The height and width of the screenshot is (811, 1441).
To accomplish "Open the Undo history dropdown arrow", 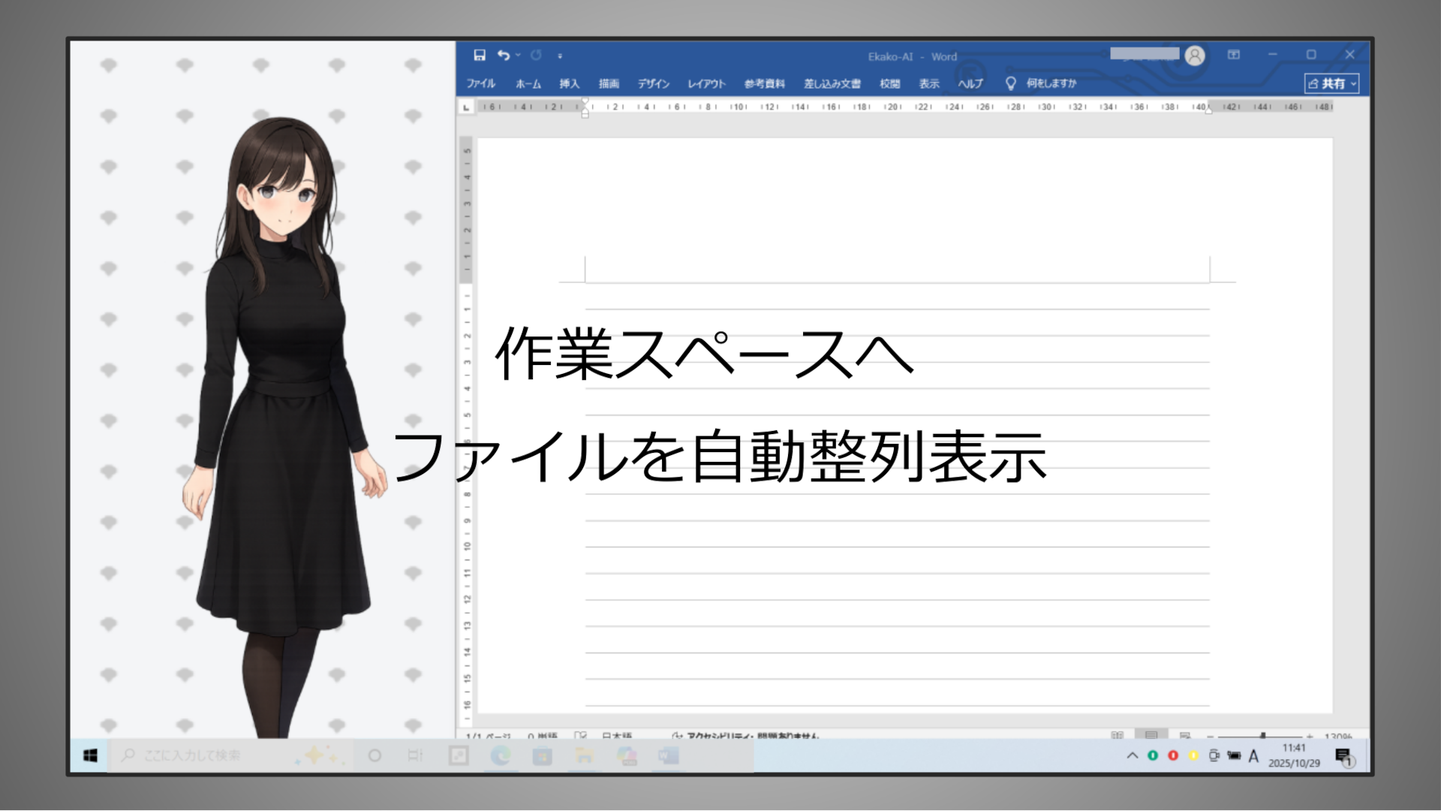I will [x=518, y=55].
